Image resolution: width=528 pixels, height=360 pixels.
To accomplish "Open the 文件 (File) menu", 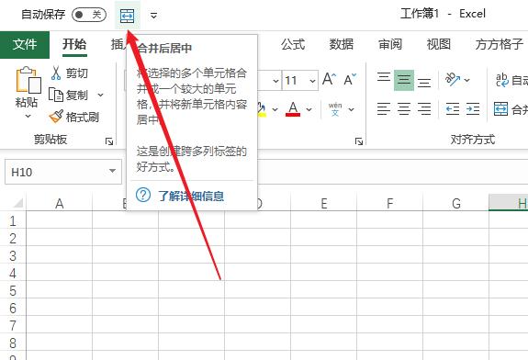I will [x=25, y=44].
